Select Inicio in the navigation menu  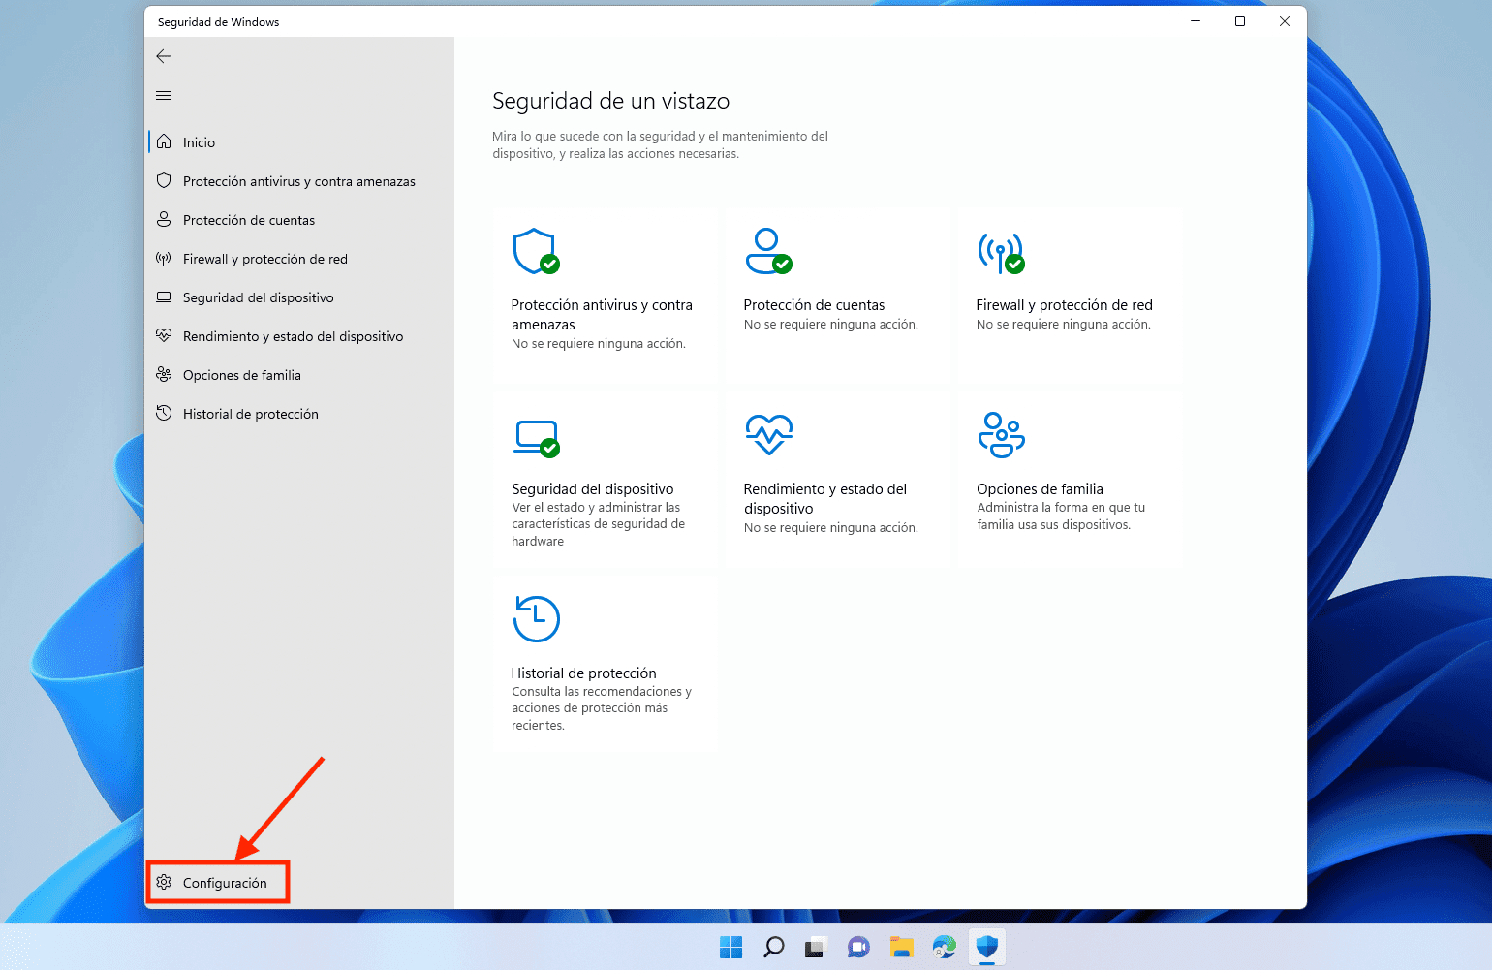coord(197,141)
